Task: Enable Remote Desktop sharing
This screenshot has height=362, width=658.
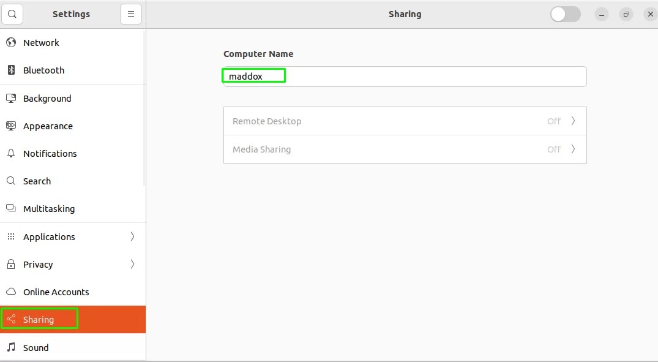Action: [x=404, y=121]
